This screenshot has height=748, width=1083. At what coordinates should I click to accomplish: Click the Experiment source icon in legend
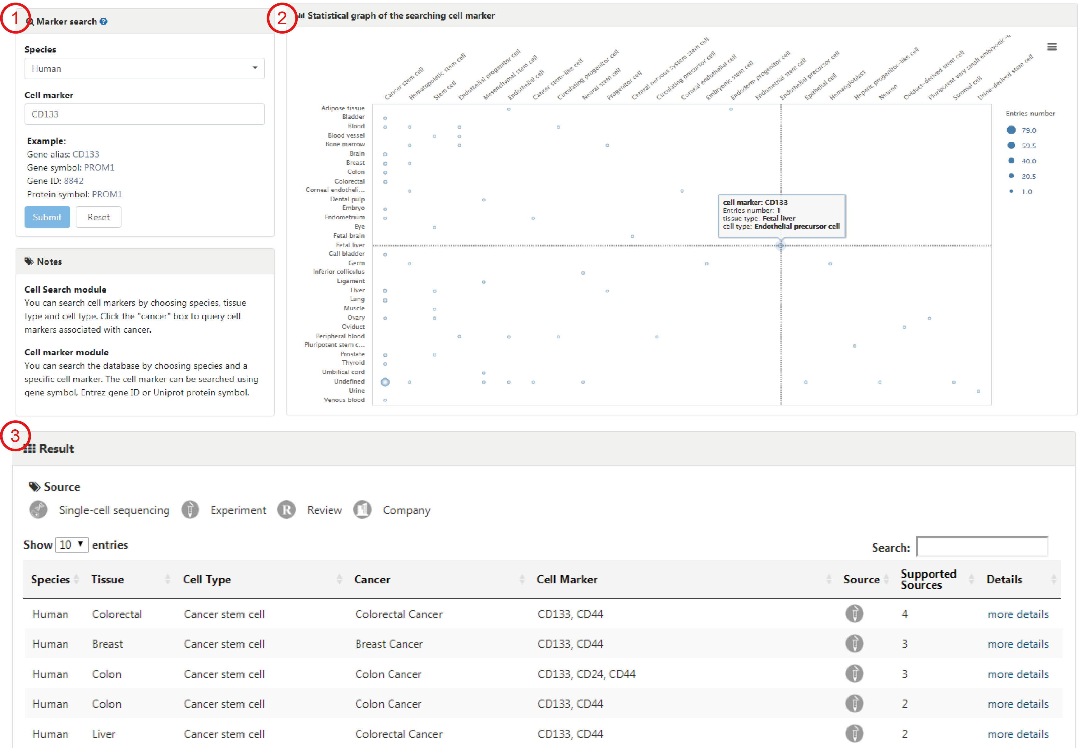[x=190, y=509]
